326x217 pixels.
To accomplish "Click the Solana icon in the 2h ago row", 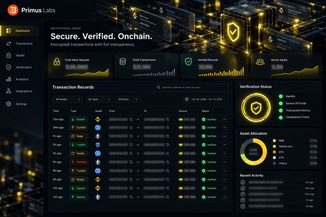I will (98, 145).
